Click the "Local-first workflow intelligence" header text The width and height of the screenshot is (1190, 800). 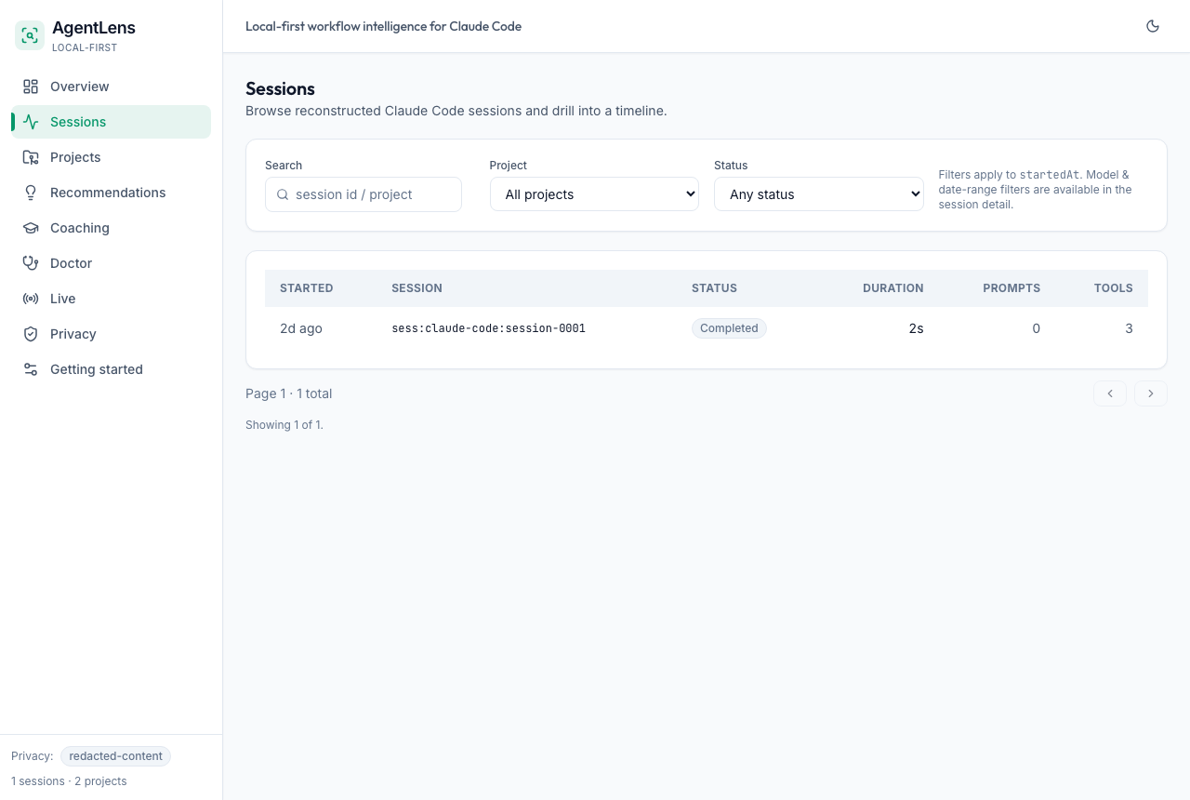tap(384, 26)
